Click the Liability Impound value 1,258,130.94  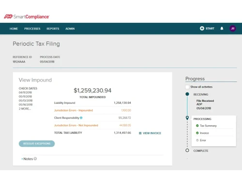(x=122, y=103)
